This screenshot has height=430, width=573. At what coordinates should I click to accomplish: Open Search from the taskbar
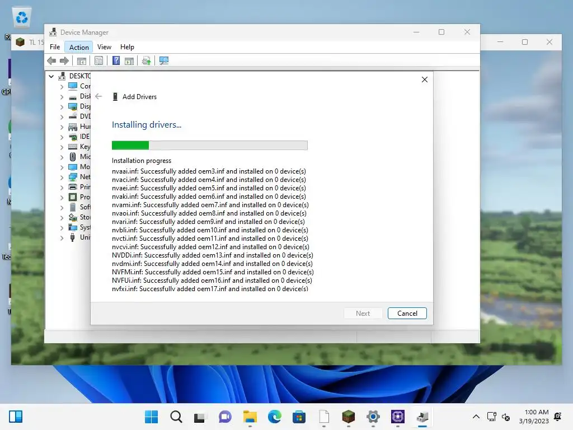click(176, 417)
